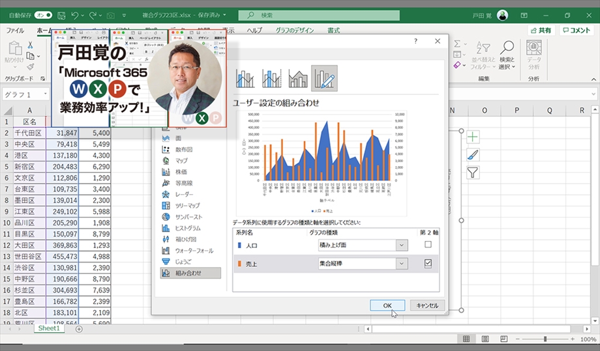Open 並べ替えとフィルター sort and filter

[483, 55]
